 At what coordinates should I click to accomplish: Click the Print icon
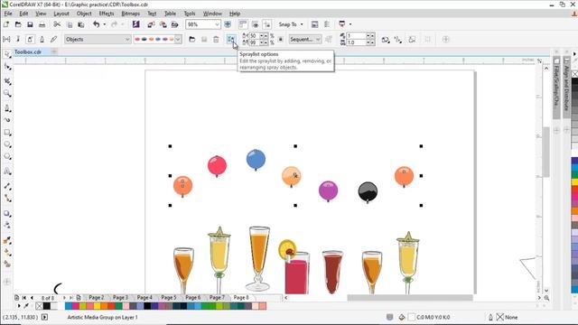(42, 24)
